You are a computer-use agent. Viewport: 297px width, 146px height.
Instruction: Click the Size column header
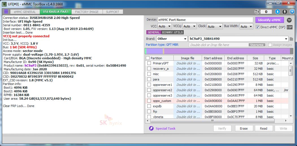coord(255,58)
